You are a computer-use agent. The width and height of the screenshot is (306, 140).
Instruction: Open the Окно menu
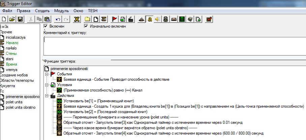coord(78,11)
